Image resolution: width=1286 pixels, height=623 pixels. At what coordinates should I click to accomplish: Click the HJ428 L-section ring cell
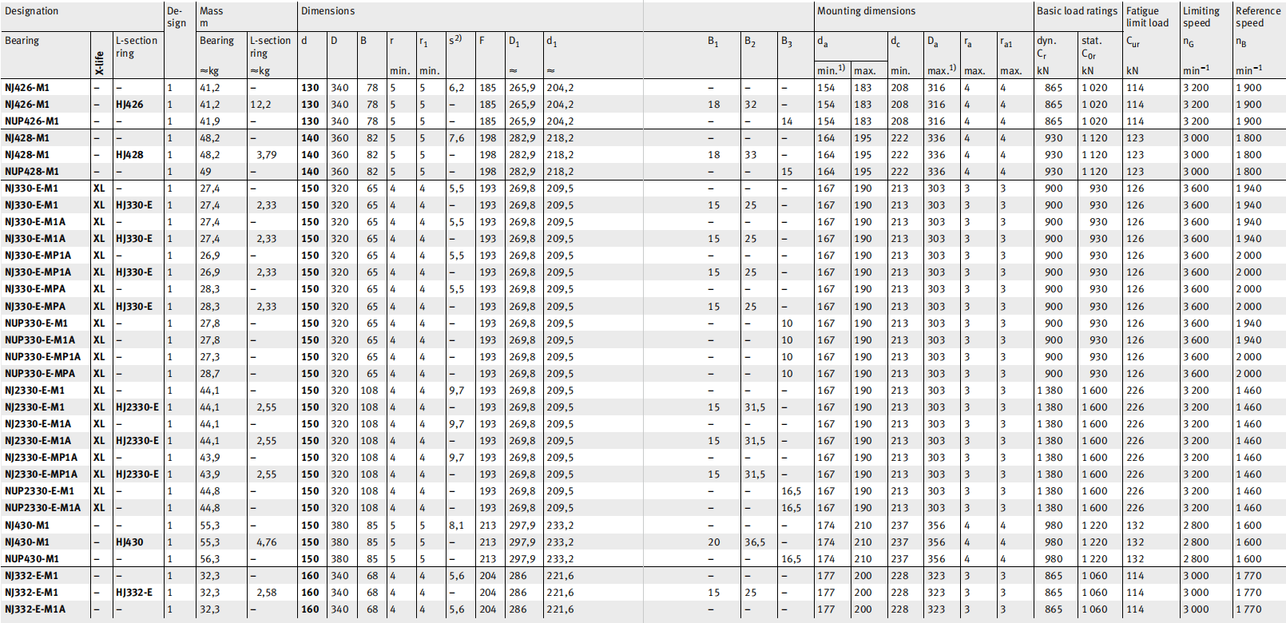[x=129, y=155]
